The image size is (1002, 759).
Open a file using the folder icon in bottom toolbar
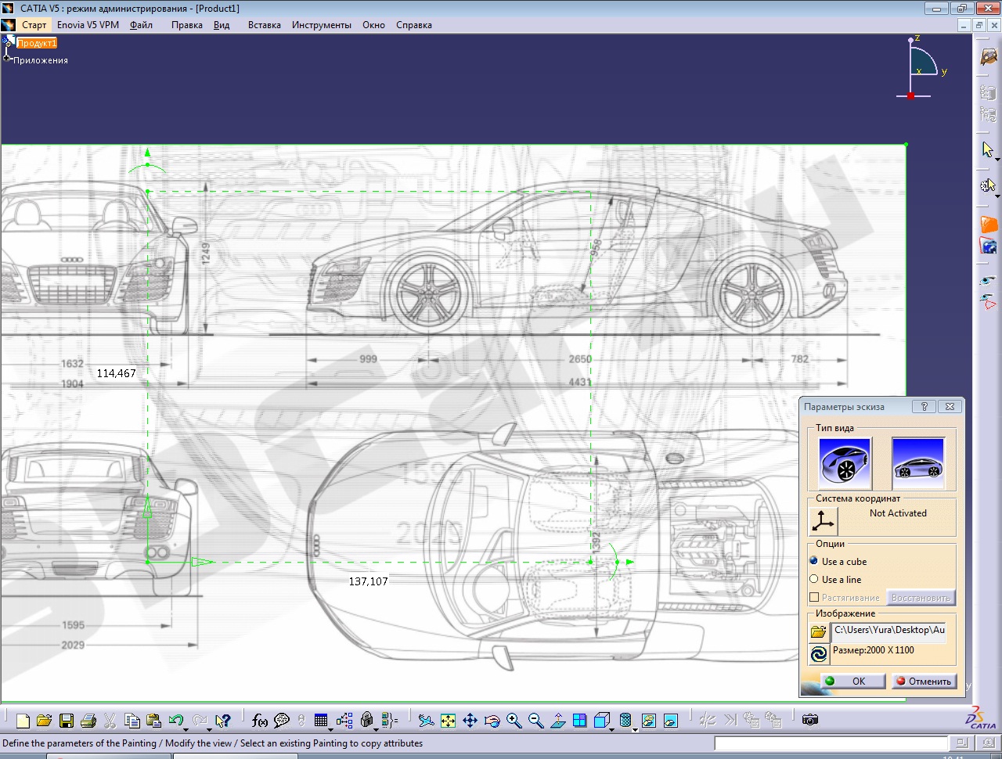44,721
